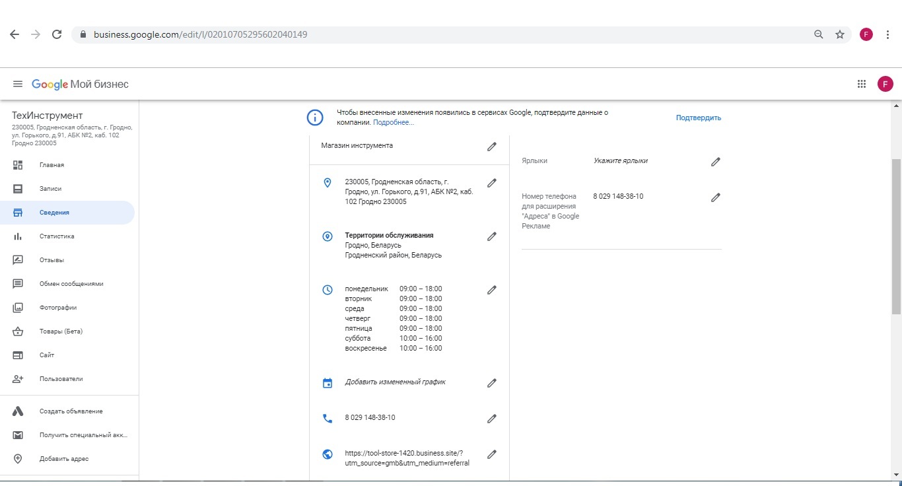Click the clock hours icon
This screenshot has height=486, width=902.
pos(327,290)
